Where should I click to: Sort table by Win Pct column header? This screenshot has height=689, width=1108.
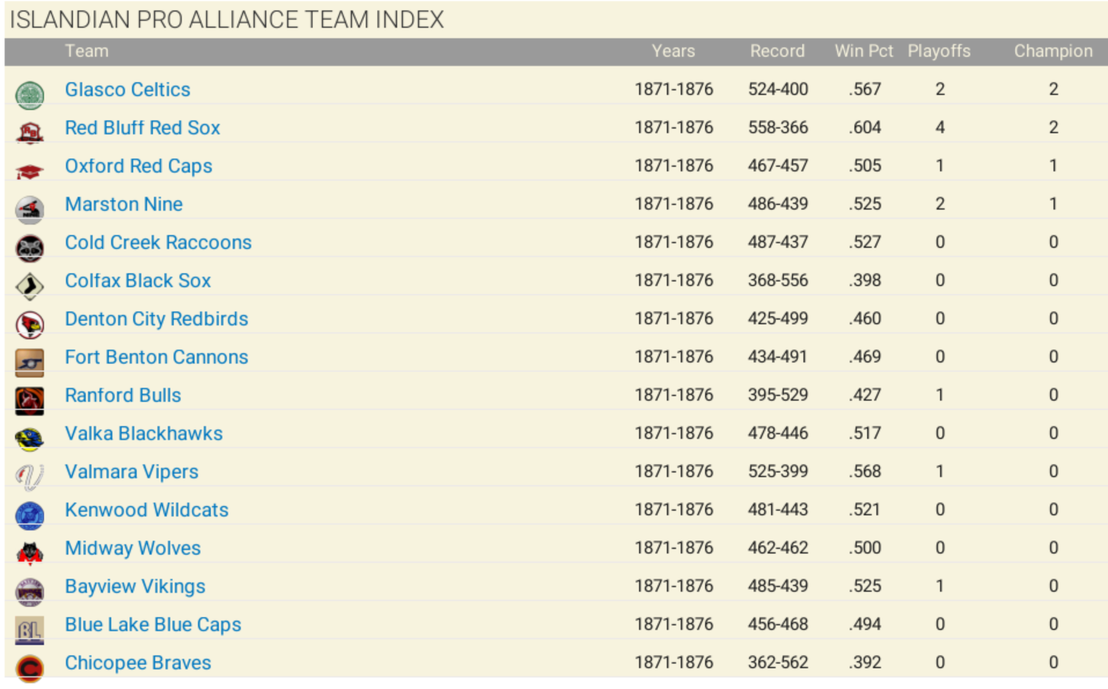click(x=864, y=51)
